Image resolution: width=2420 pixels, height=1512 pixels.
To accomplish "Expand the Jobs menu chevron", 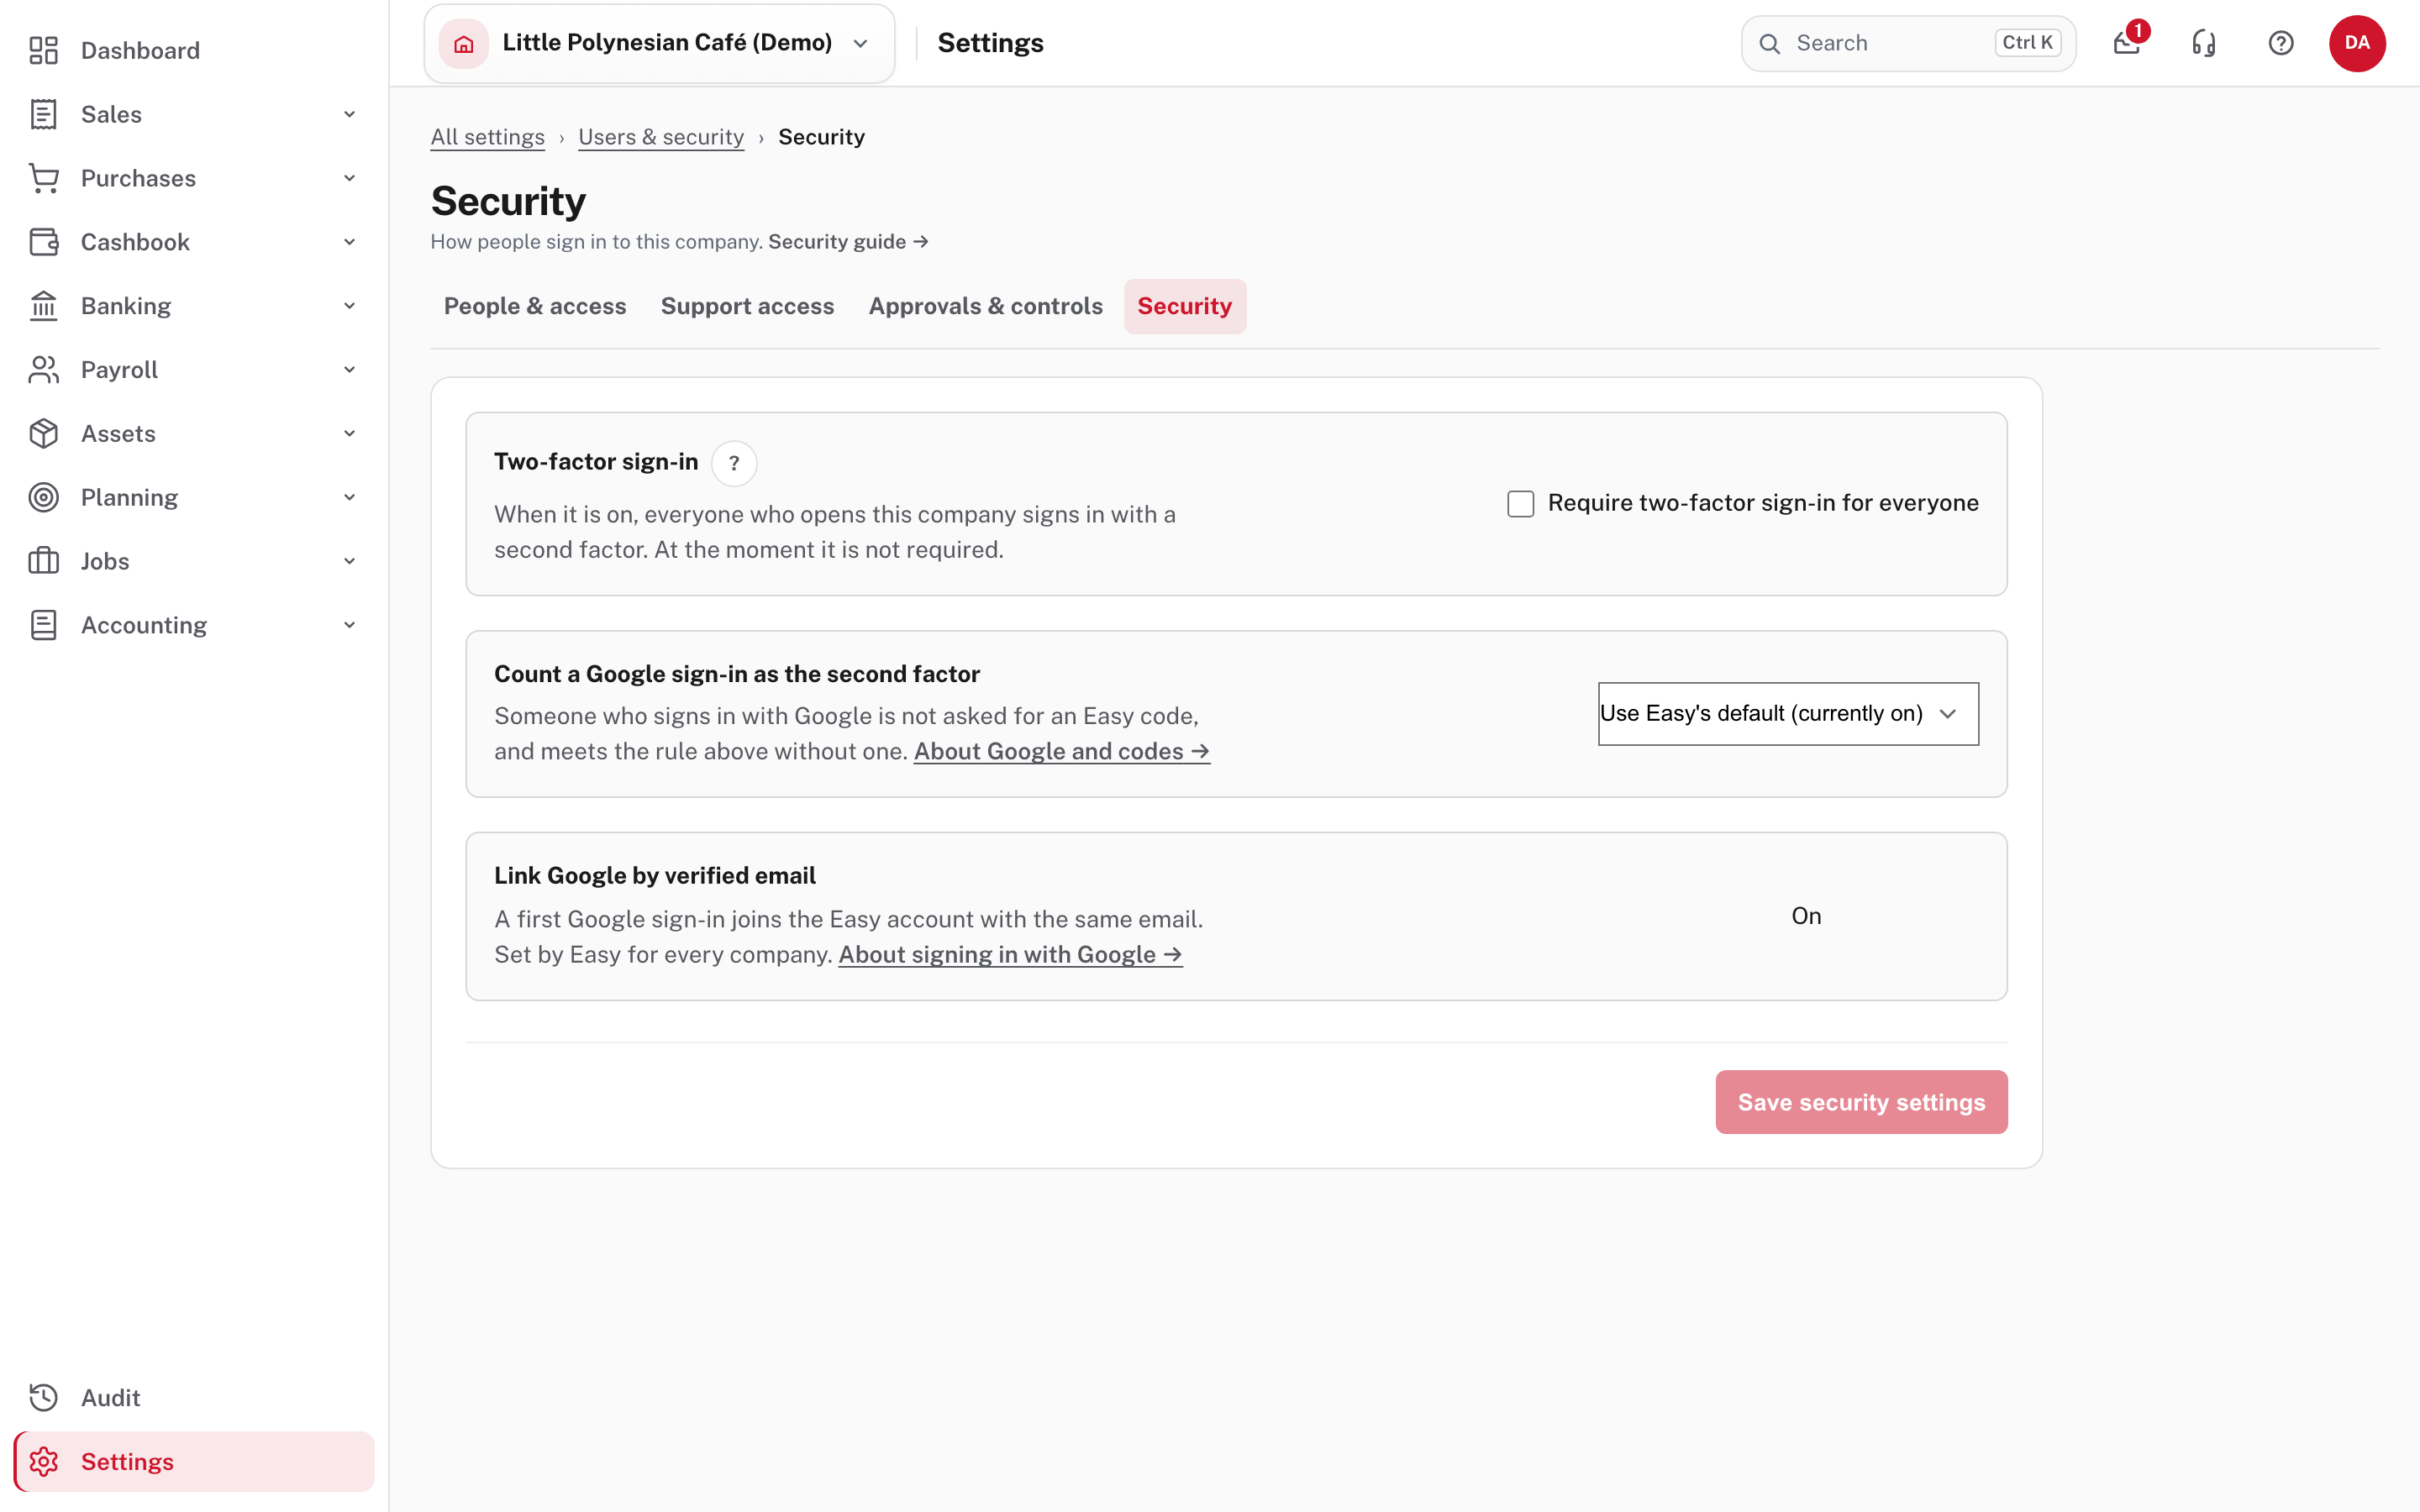I will (350, 561).
